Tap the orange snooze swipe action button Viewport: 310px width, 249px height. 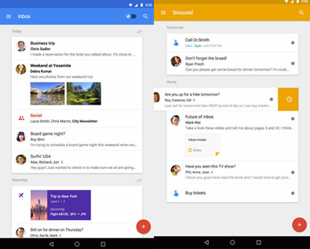288,100
